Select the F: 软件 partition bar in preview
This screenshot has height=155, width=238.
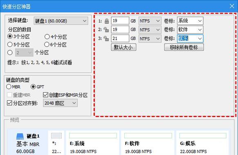click(x=148, y=135)
